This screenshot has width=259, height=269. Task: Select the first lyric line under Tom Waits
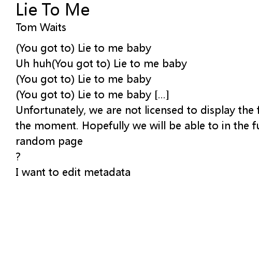(x=83, y=48)
